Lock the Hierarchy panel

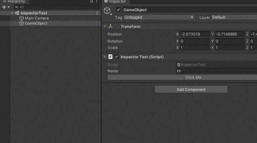click(92, 1)
